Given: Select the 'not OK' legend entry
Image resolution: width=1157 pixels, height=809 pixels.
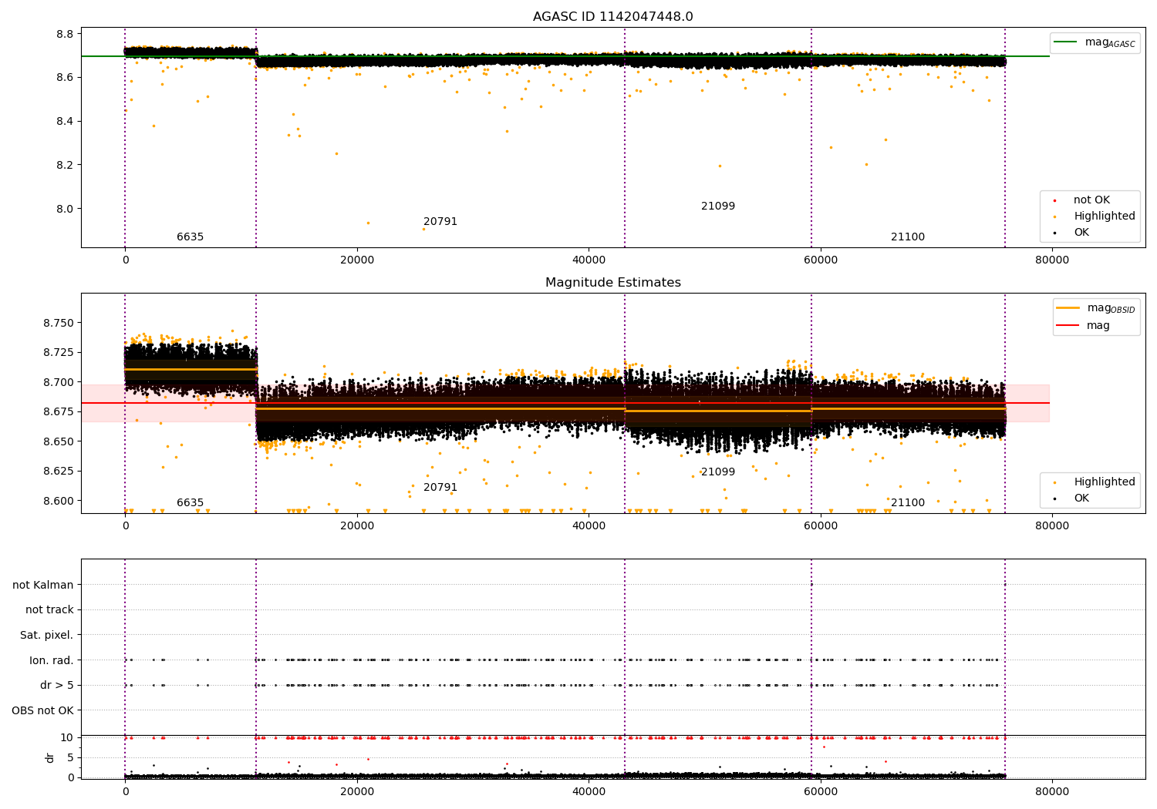Looking at the screenshot, I should click(x=1091, y=200).
